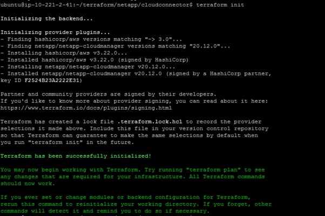Click the "Initializing provider plugins..." line
The width and height of the screenshot is (325, 216).
[55, 32]
